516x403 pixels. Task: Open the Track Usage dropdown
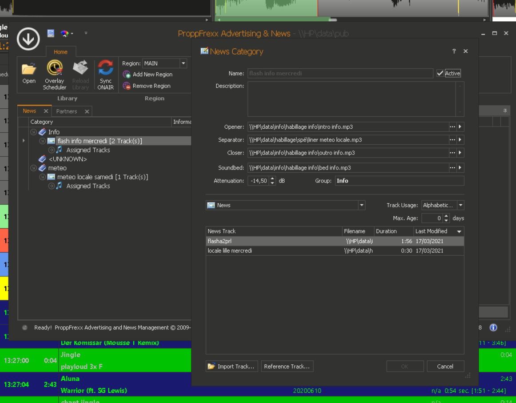coord(460,205)
